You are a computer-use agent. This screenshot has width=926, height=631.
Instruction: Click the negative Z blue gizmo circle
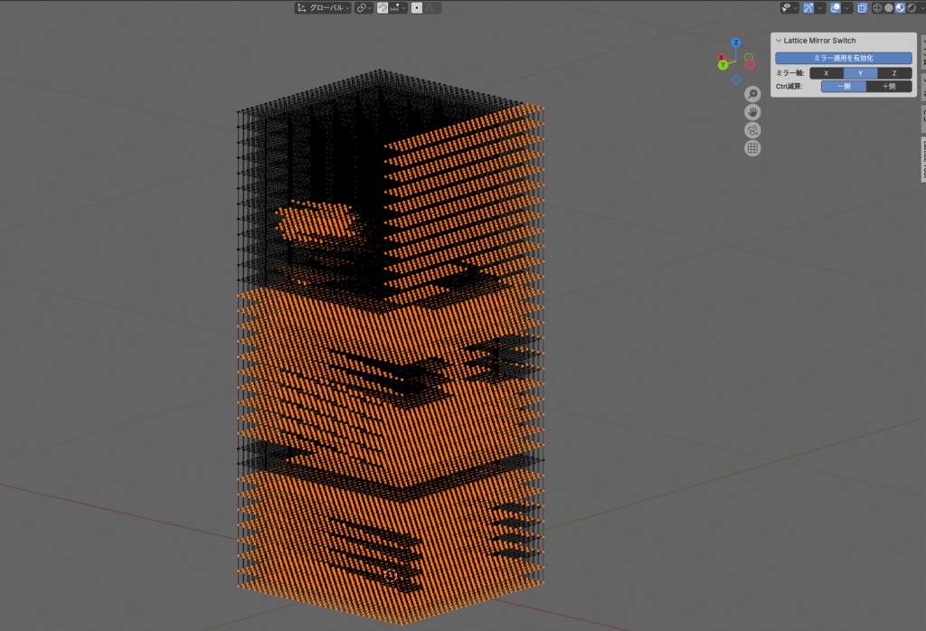tap(736, 80)
